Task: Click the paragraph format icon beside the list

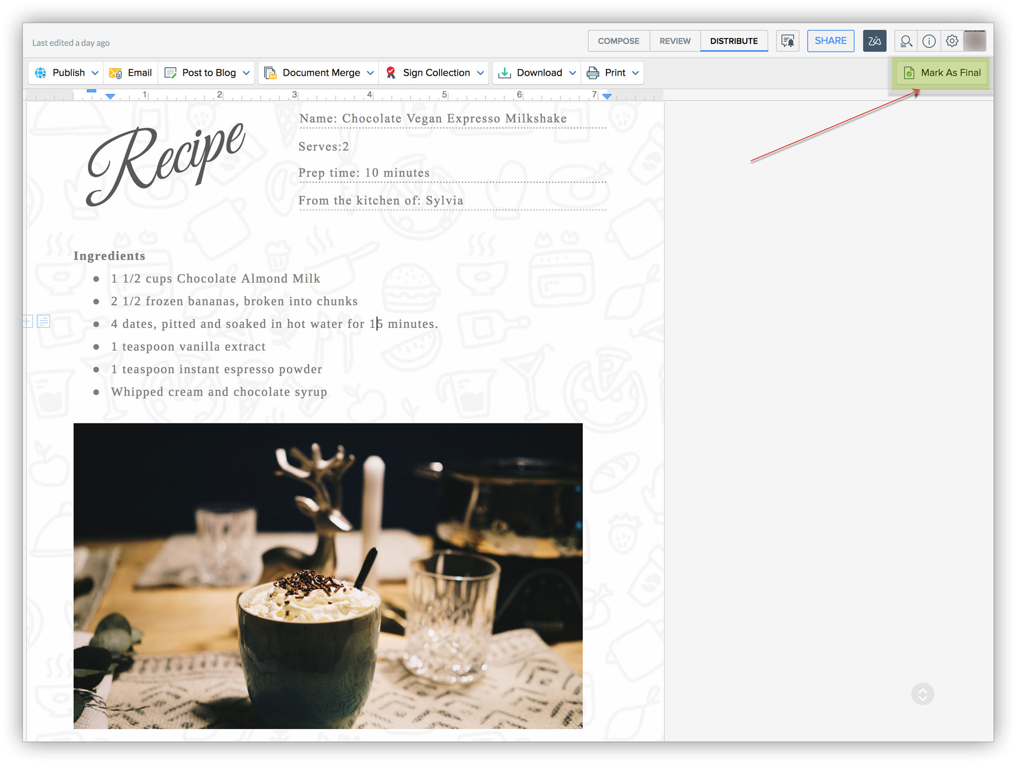Action: [44, 321]
